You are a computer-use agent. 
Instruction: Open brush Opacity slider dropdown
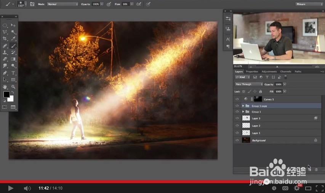click(102, 4)
